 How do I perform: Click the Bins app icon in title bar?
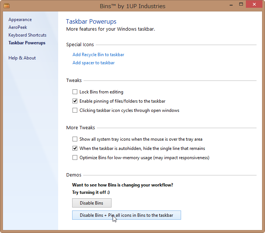click(x=7, y=6)
